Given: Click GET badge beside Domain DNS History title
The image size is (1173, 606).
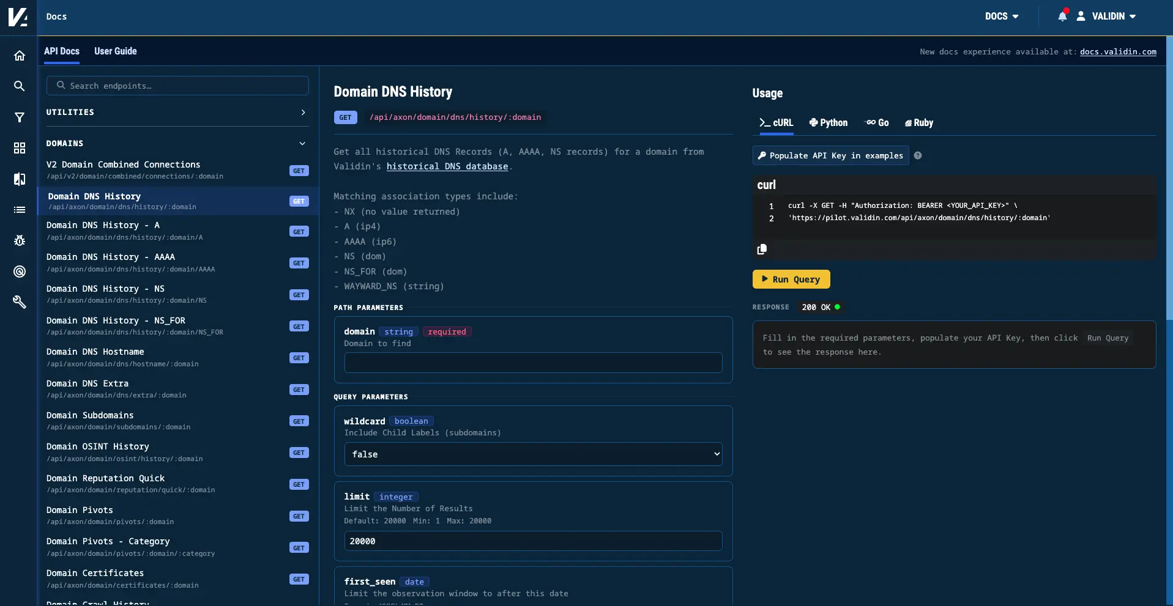Looking at the screenshot, I should point(345,117).
